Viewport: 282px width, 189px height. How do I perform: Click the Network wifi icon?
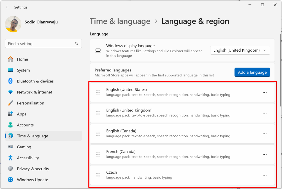10,92
